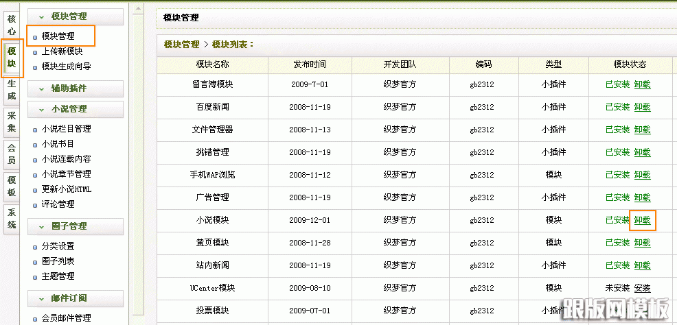
Task: Click the 类型 column header
Action: [553, 64]
